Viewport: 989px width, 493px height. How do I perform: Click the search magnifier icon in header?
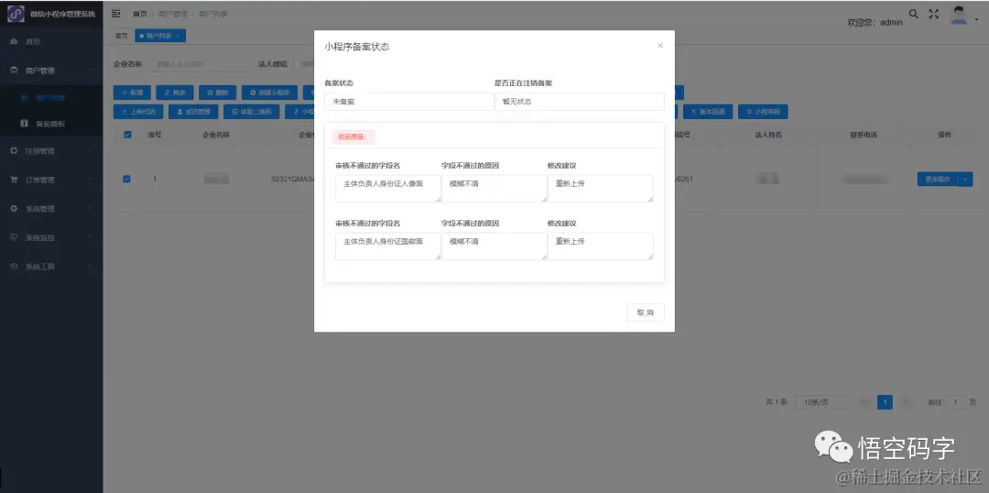pyautogui.click(x=913, y=13)
